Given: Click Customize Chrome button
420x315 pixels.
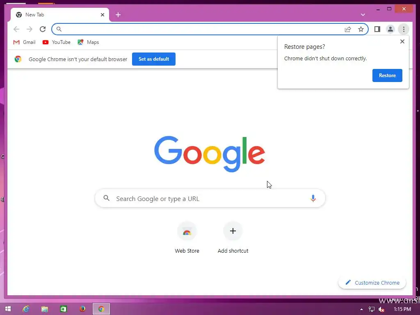Looking at the screenshot, I should (372, 283).
